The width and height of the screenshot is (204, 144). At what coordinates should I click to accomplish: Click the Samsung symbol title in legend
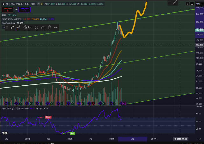click(x=20, y=4)
